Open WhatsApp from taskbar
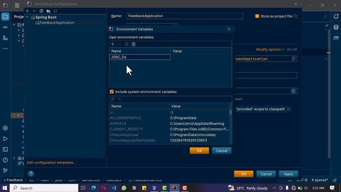This screenshot has width=341, height=192. [x=124, y=188]
